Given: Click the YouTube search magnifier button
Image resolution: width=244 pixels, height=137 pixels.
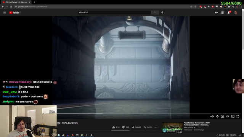Looking at the screenshot, I should tap(155, 13).
